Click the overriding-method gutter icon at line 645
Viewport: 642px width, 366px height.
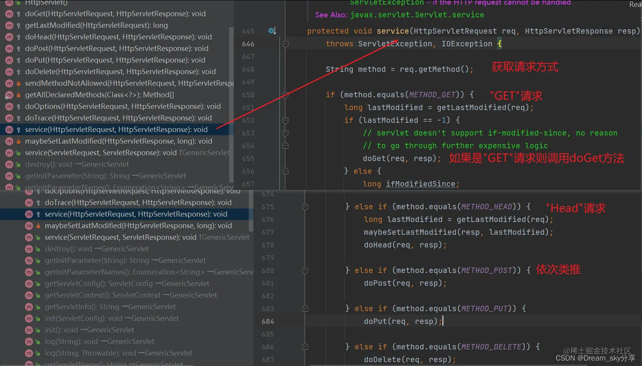[x=272, y=31]
